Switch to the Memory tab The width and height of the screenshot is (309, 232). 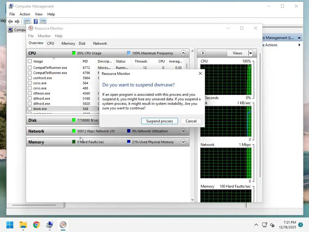[68, 43]
